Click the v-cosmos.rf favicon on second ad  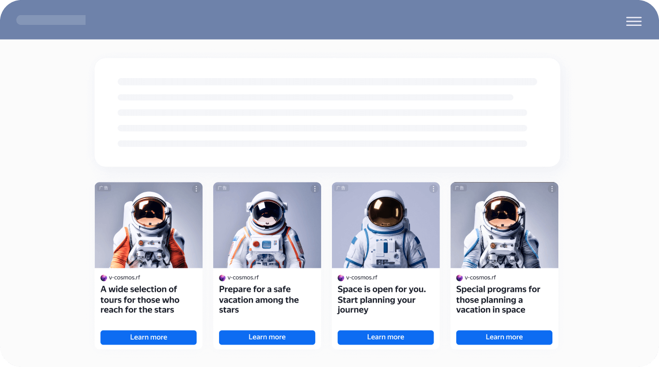coord(222,278)
